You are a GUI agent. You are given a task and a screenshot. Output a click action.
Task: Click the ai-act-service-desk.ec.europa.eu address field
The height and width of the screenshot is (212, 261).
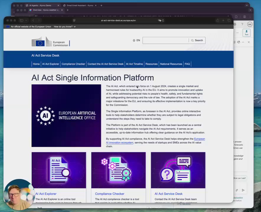[118, 20]
